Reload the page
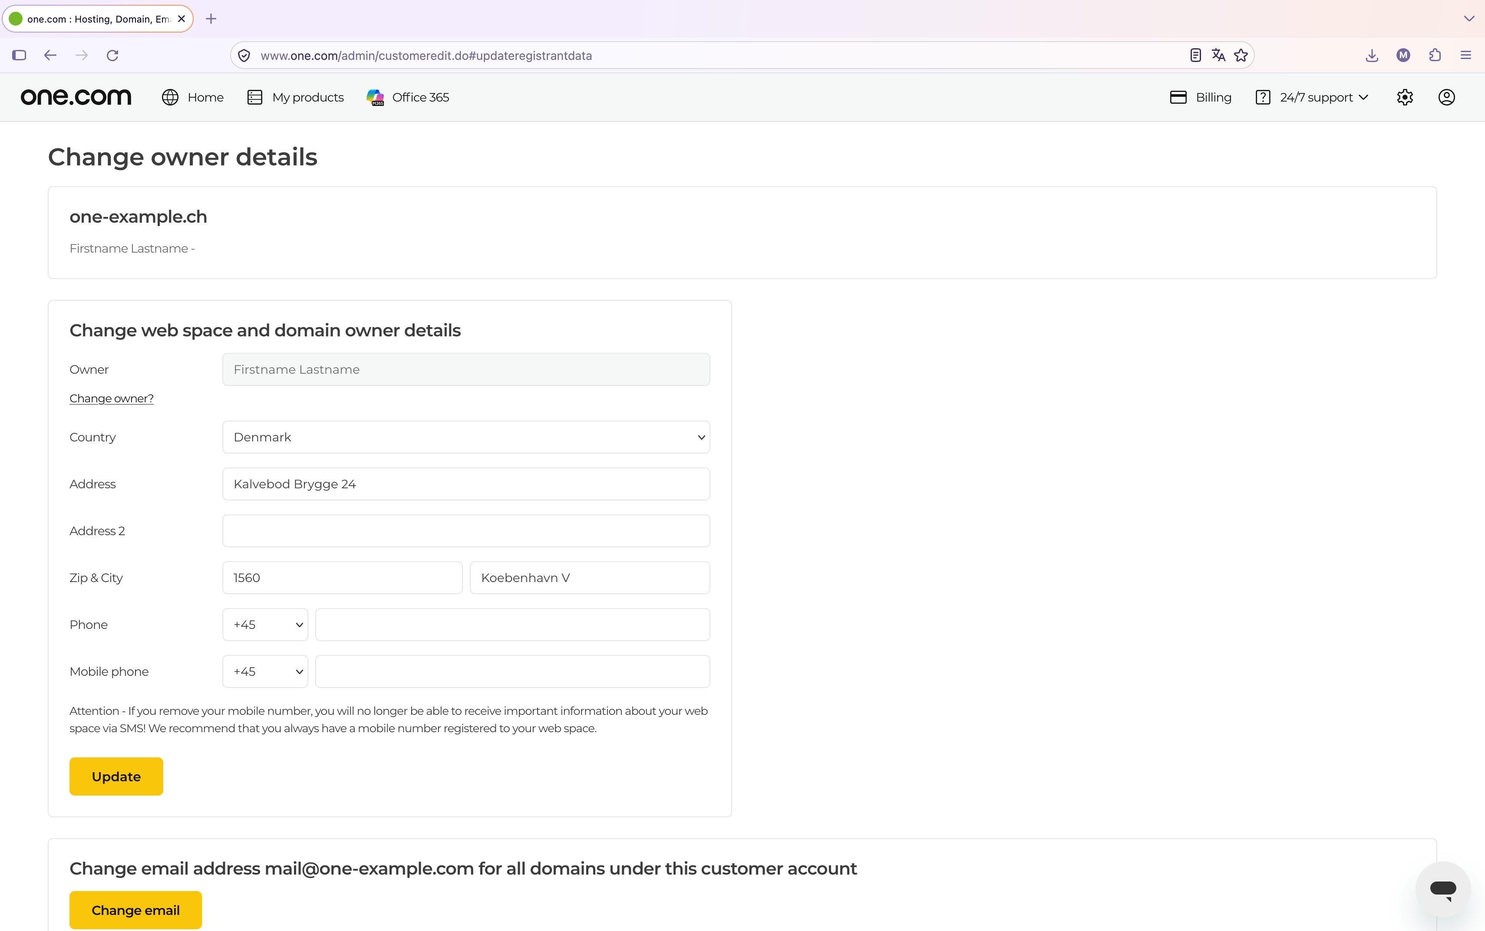Viewport: 1485px width, 931px height. coord(112,56)
